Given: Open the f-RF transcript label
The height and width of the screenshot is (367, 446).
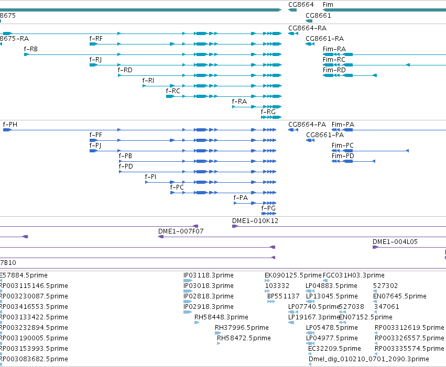Looking at the screenshot, I should point(95,39).
